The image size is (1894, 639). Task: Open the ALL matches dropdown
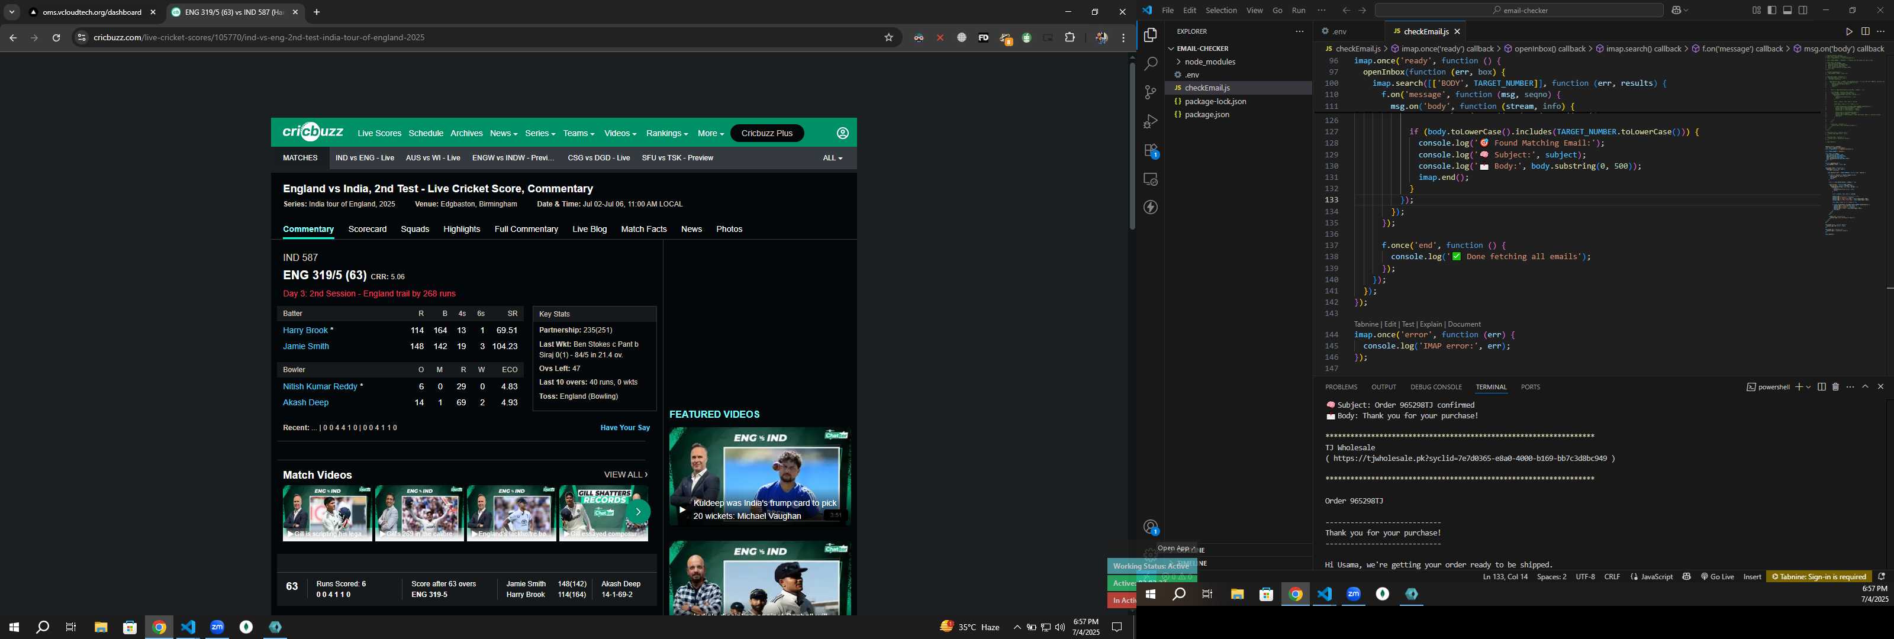pyautogui.click(x=832, y=158)
